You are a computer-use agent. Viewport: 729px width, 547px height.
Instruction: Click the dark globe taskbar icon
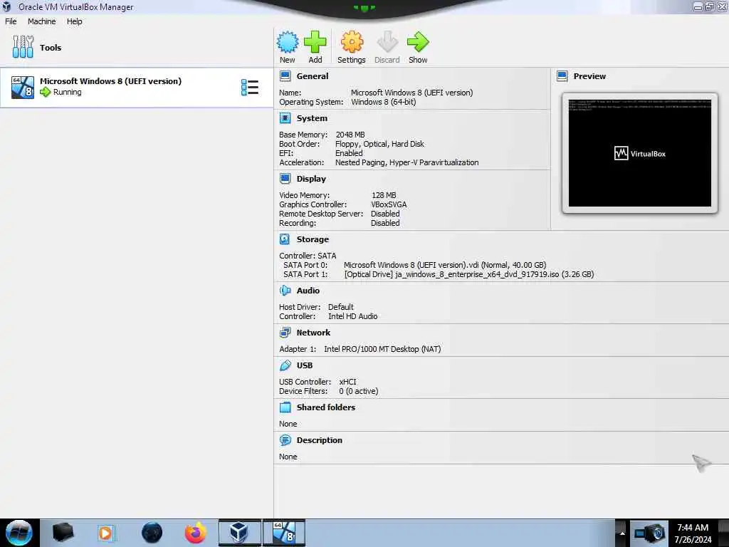point(152,533)
